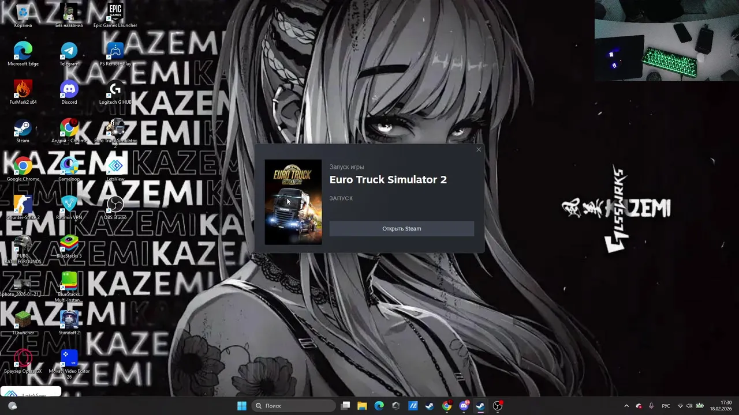Select the TLauncher Minecraft shortcut
The image size is (739, 415).
click(x=23, y=323)
